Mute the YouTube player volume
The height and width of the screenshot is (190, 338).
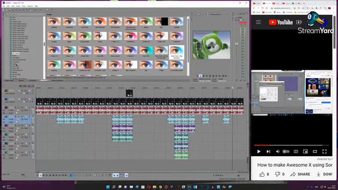pos(278,151)
